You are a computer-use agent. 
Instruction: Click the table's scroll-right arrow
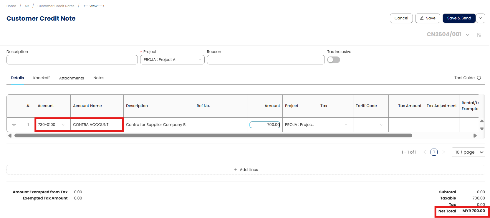[475, 136]
